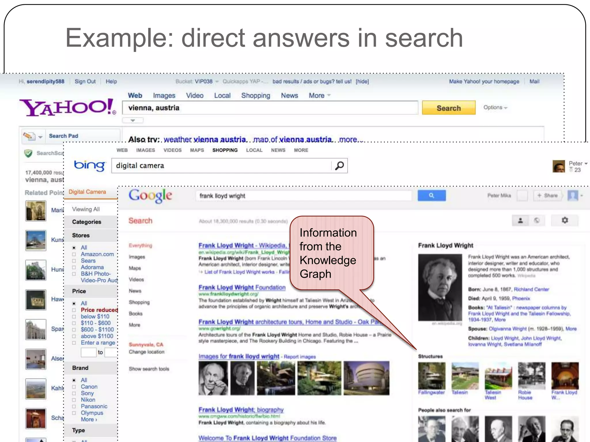Open Robie House structure thumbnail
This screenshot has height=442, width=590.
pyautogui.click(x=532, y=376)
